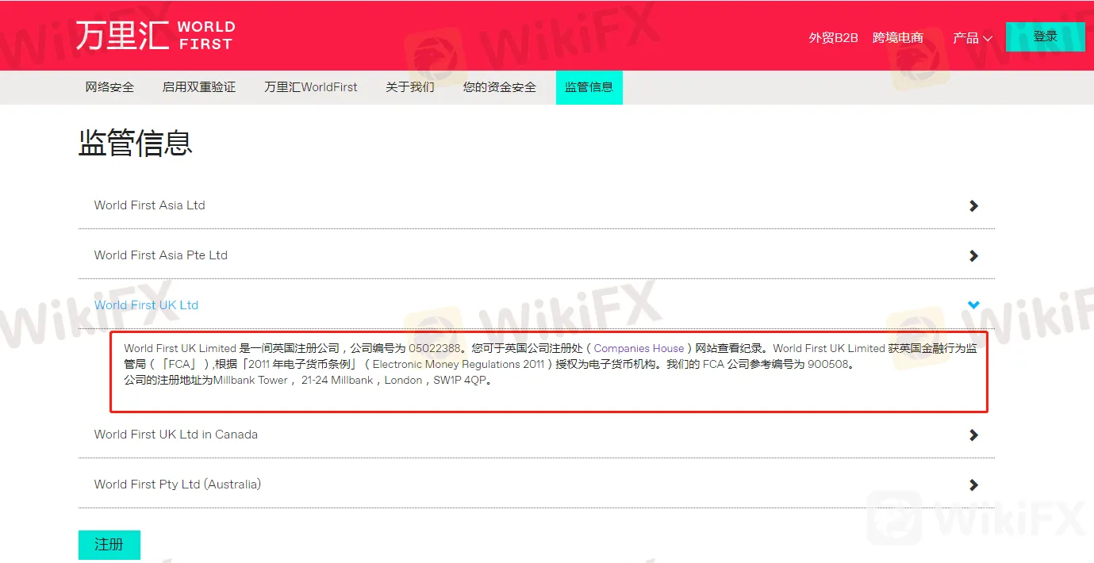
Task: Click the arrow beside World First Asia Pte Ltd
Action: click(973, 256)
